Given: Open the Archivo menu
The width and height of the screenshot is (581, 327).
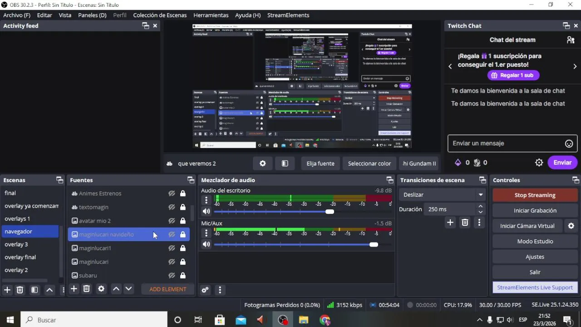Looking at the screenshot, I should coord(17,15).
